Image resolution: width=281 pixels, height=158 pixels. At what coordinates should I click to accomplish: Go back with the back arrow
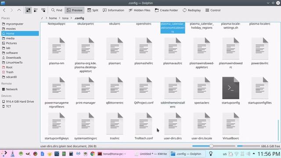(x=4, y=10)
